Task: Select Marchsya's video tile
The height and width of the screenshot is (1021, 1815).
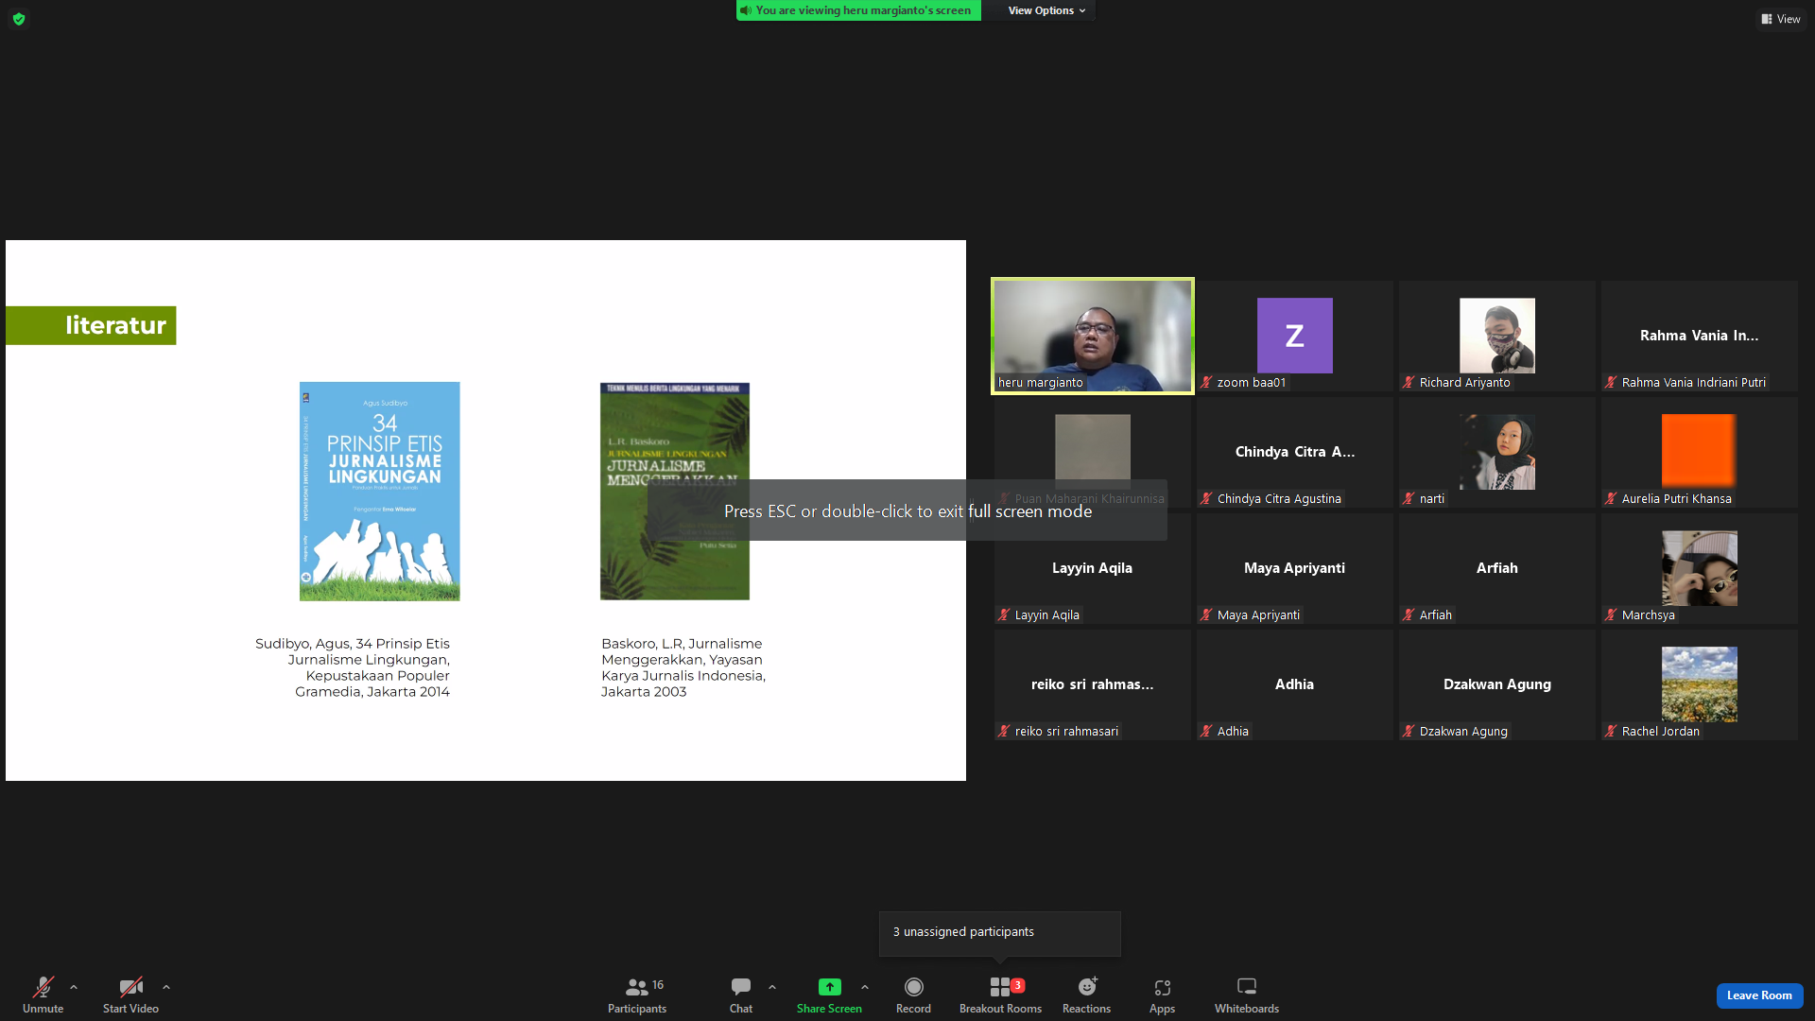Action: (x=1699, y=568)
